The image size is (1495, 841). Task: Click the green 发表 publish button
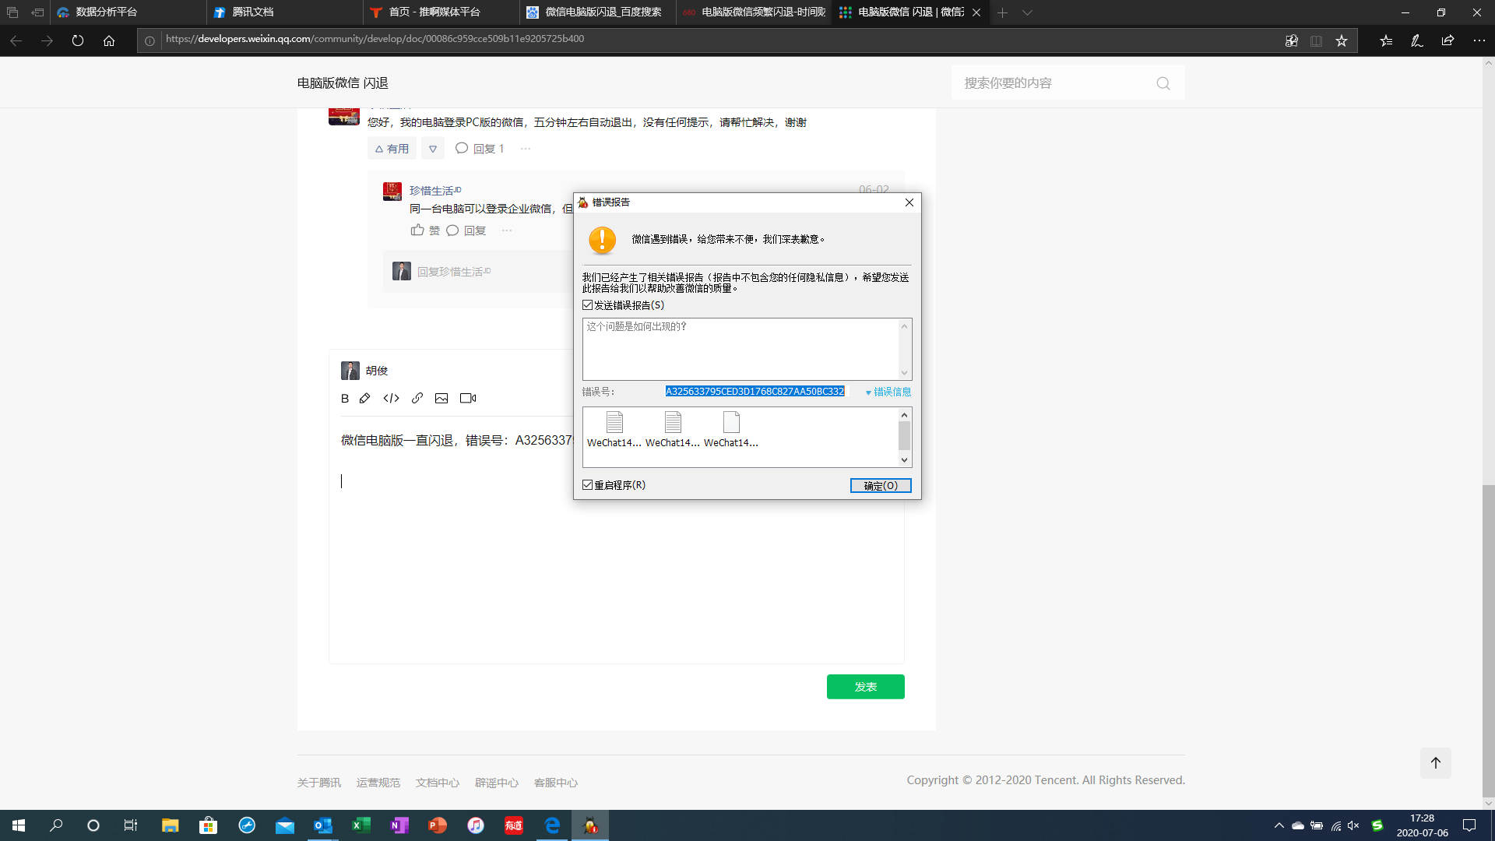pos(865,687)
